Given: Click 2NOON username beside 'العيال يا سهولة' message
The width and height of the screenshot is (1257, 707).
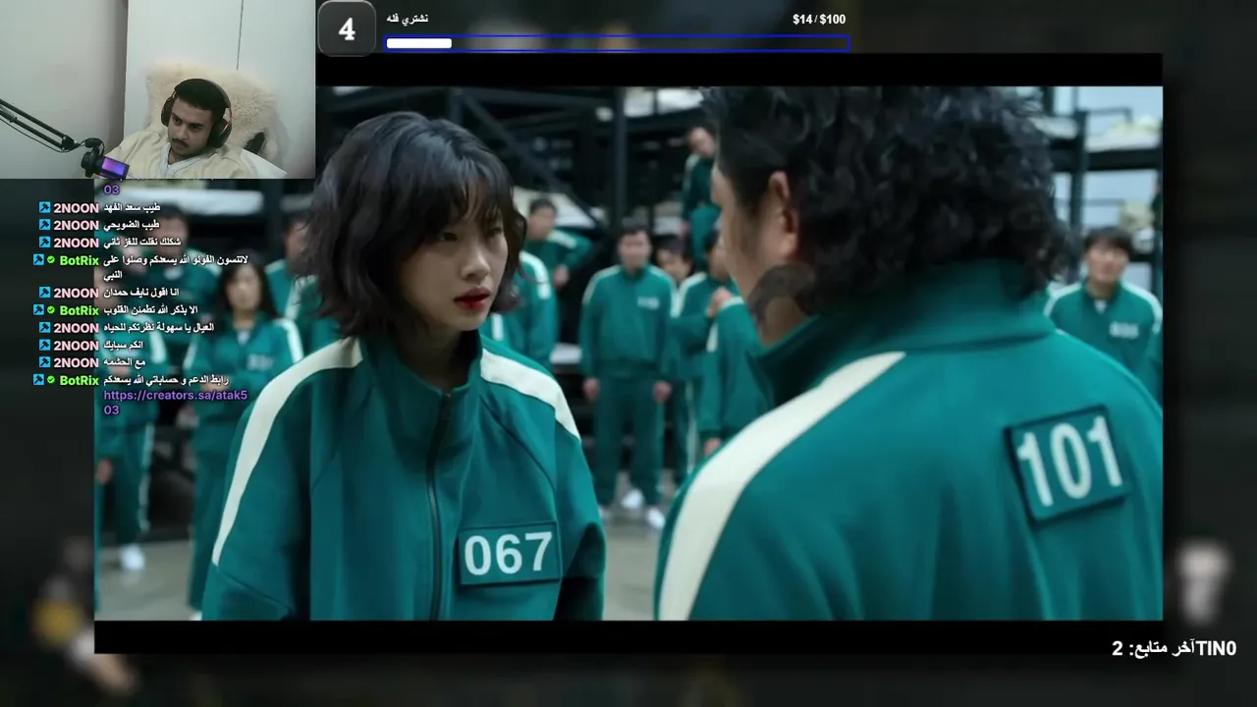Looking at the screenshot, I should [76, 328].
